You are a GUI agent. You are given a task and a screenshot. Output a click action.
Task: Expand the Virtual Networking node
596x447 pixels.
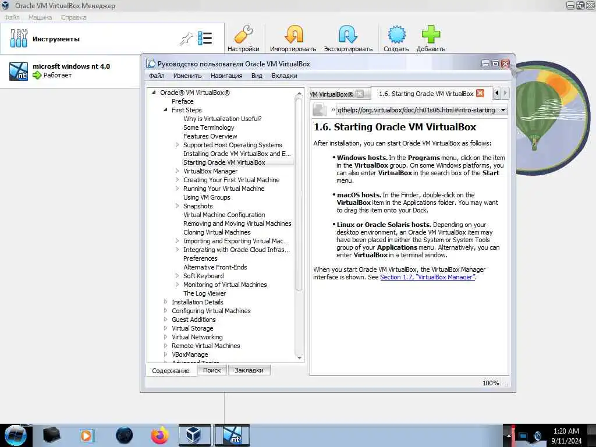click(165, 337)
